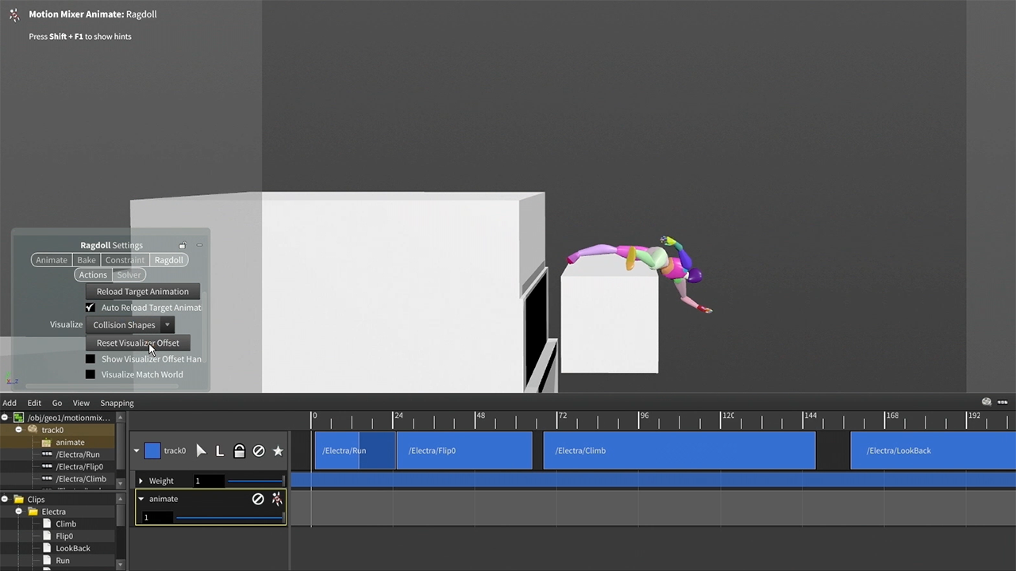The height and width of the screenshot is (571, 1016).
Task: Click the add-track icon at timeline top right
Action: coord(987,402)
